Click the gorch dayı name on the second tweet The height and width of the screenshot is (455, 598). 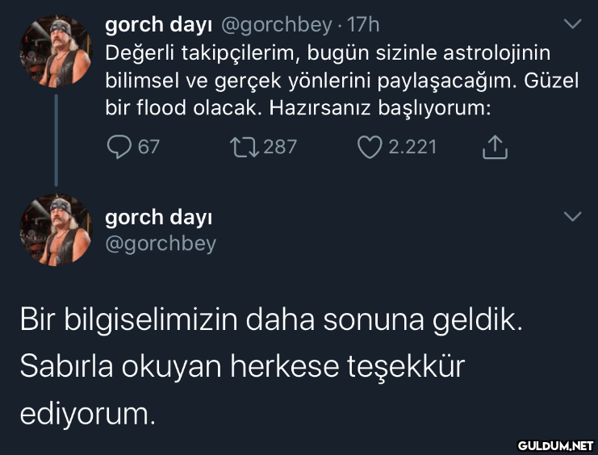pos(159,218)
